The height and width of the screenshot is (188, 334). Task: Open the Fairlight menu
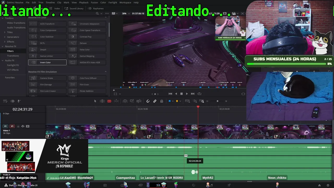[x=113, y=2]
